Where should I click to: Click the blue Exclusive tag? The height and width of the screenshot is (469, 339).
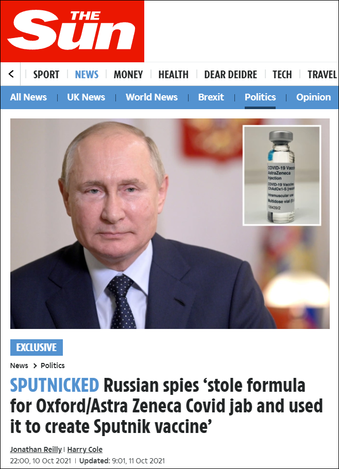click(37, 348)
